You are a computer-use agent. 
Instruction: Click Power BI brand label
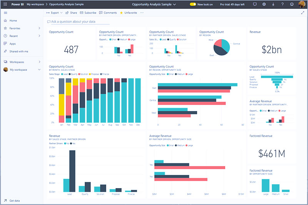[17, 4]
